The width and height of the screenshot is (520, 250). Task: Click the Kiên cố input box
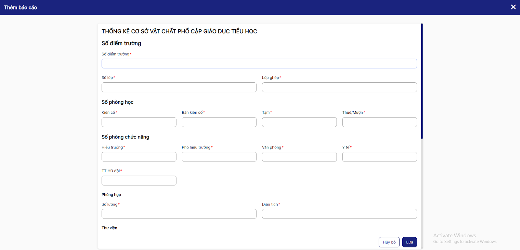point(139,122)
